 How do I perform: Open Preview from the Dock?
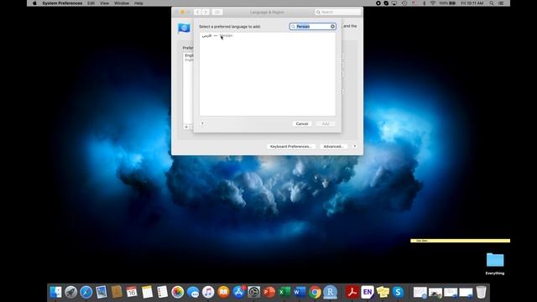point(102,292)
